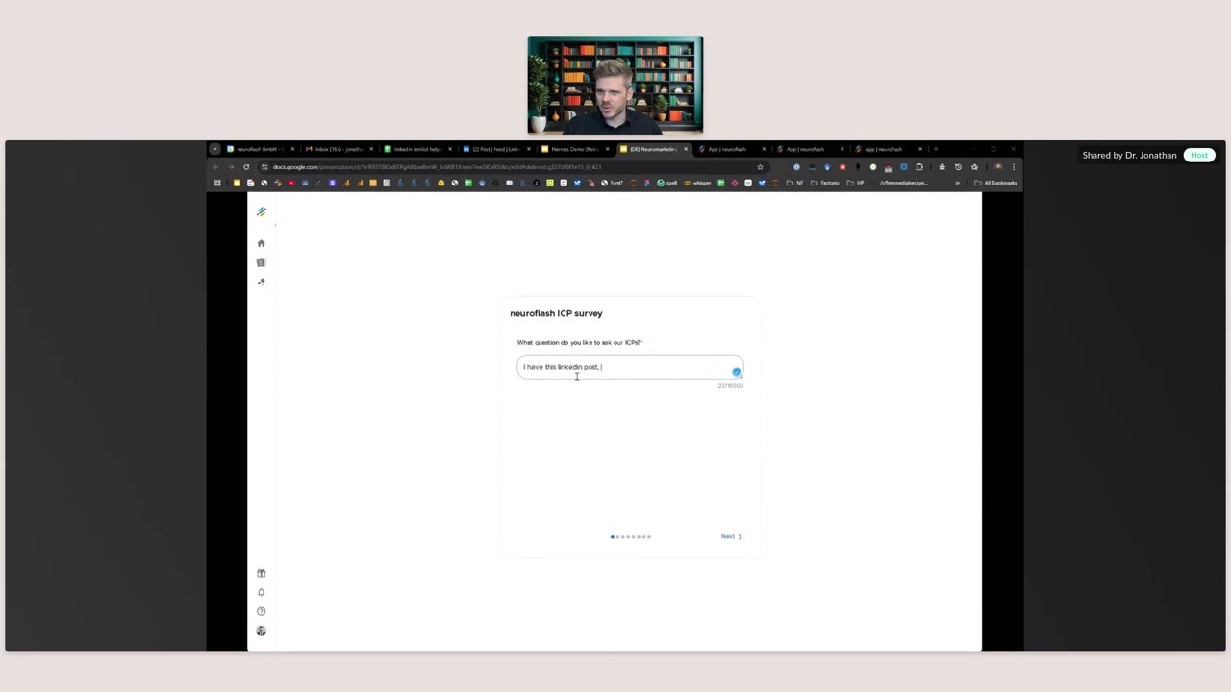Screen dimensions: 1231x692
Task: Click the survey progress dots indicator
Action: coord(631,537)
